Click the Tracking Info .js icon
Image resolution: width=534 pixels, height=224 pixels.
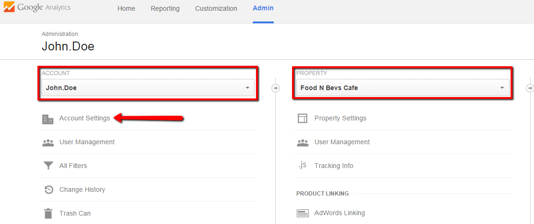[x=302, y=165]
